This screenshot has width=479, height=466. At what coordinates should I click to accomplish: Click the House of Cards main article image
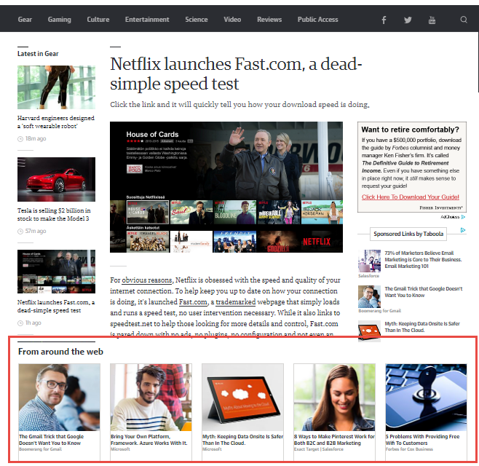[x=226, y=187]
